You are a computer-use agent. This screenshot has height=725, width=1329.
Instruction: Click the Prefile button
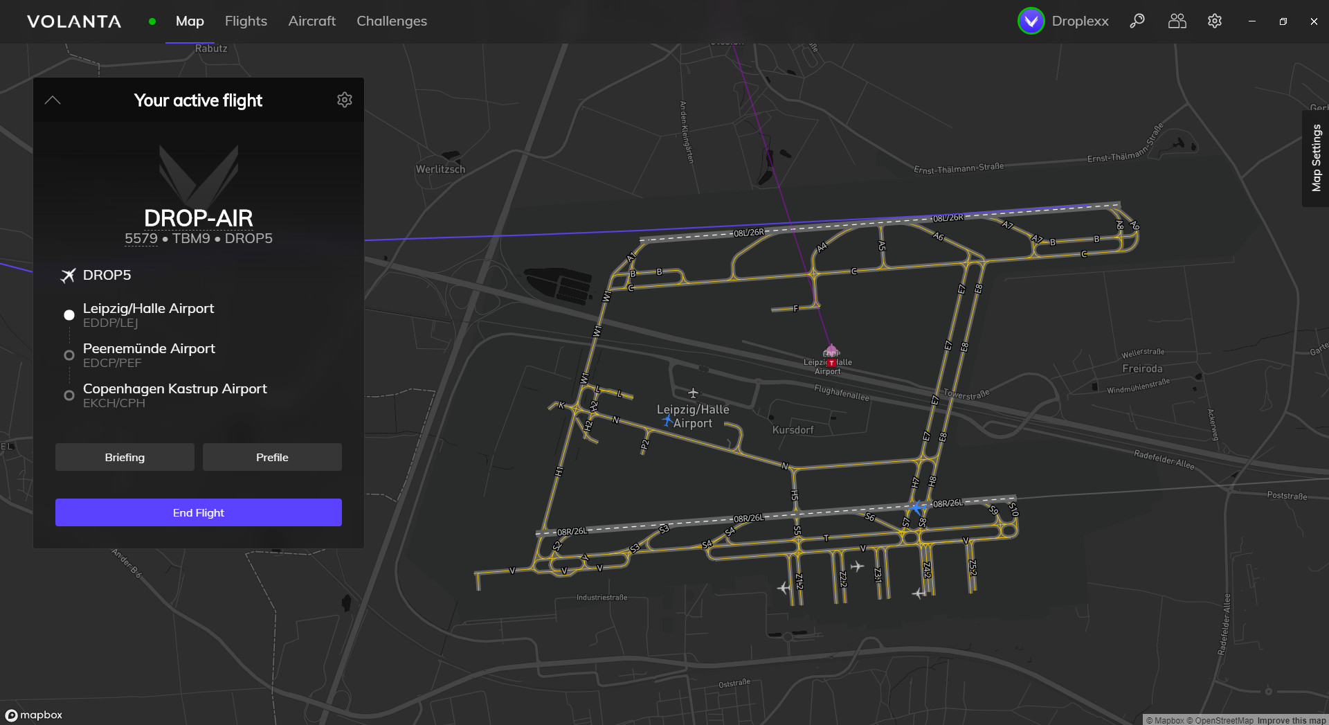272,457
